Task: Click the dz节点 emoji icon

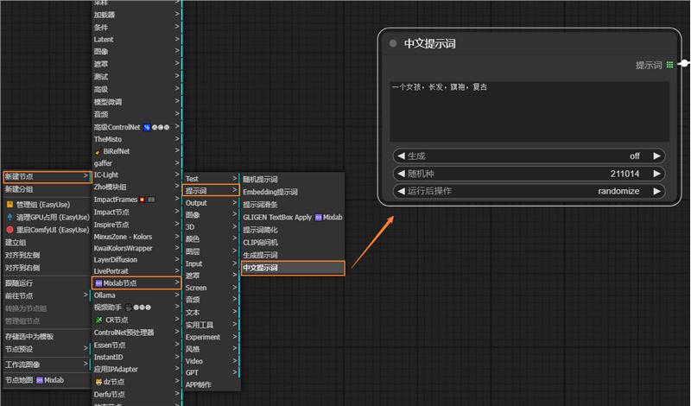Action: (98, 381)
